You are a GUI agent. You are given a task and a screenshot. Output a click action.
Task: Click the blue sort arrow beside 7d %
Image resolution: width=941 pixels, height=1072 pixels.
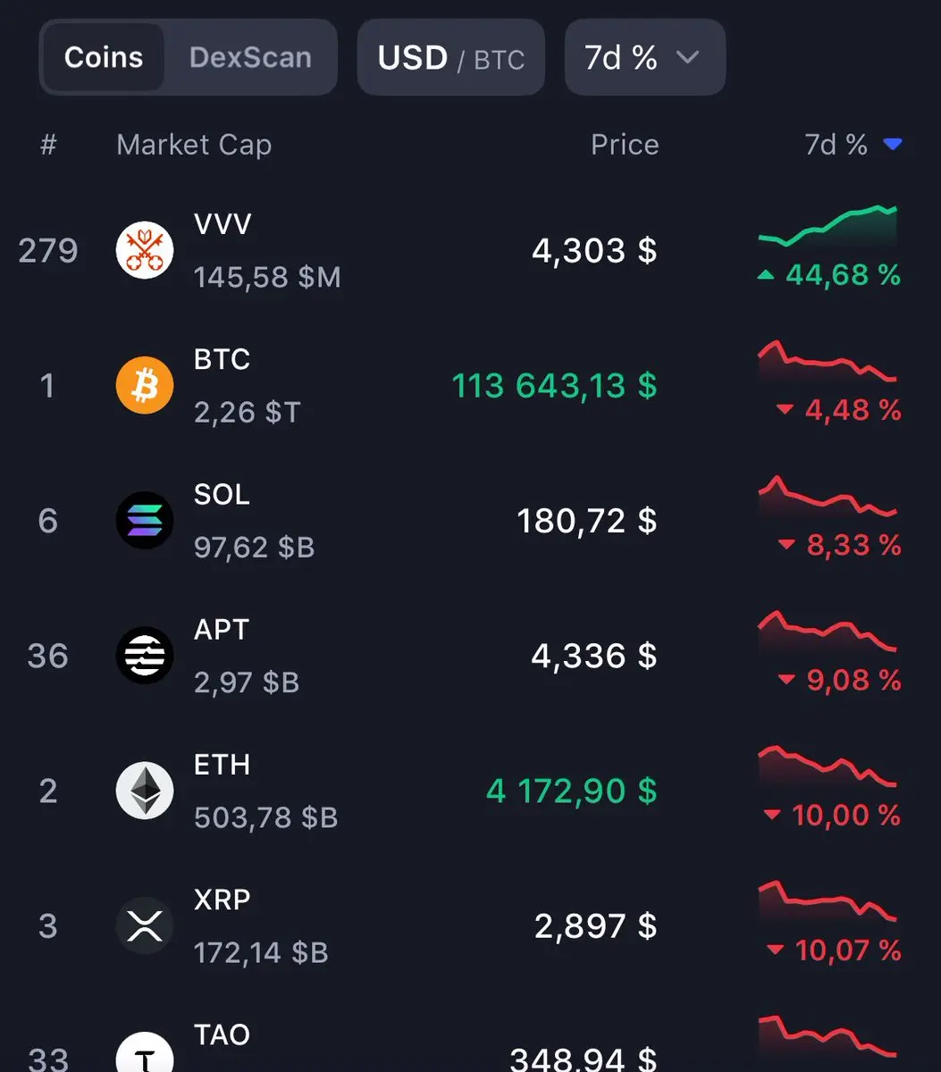pos(892,145)
